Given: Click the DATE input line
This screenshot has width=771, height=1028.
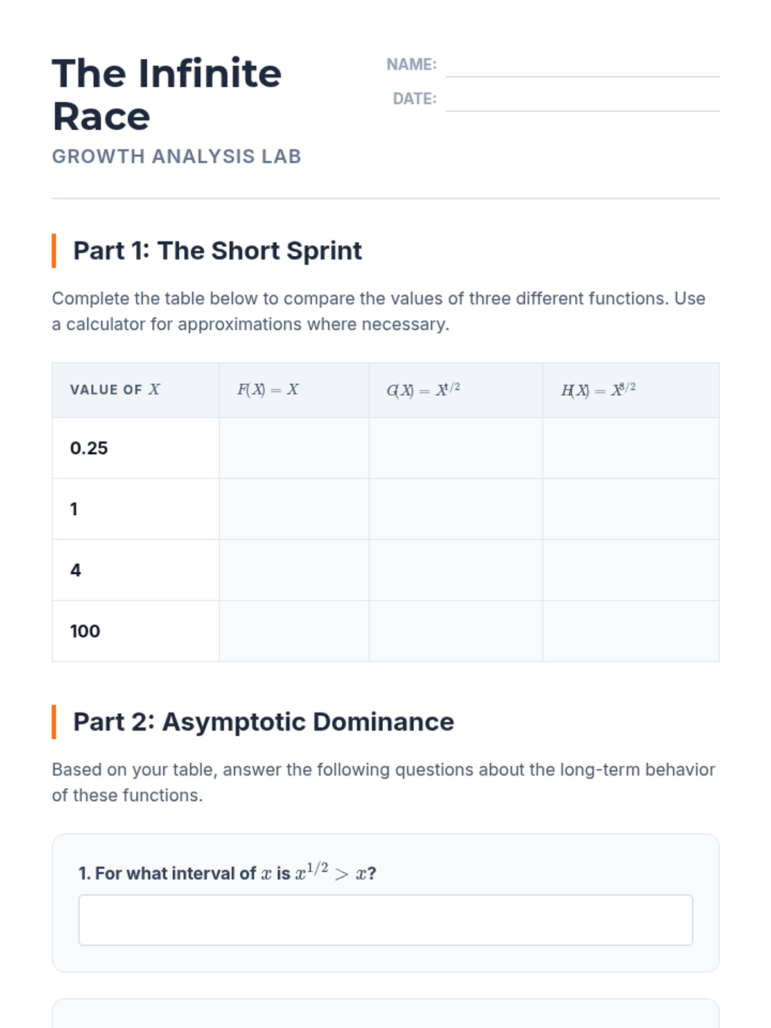Looking at the screenshot, I should [x=582, y=100].
